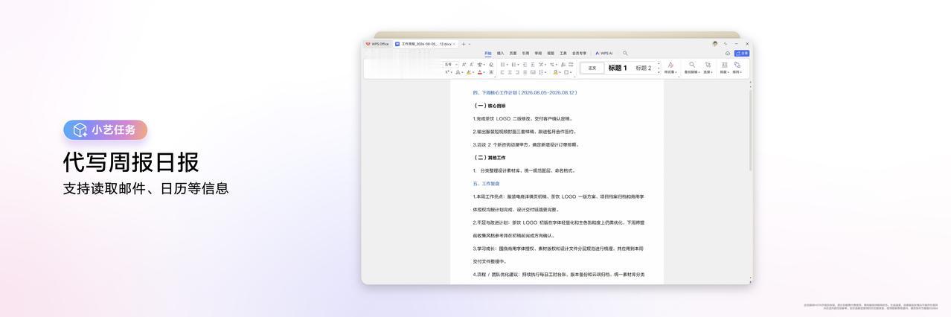Image resolution: width=951 pixels, height=317 pixels.
Task: Click the bold subheading （二）其他工作
Action: pyautogui.click(x=489, y=158)
